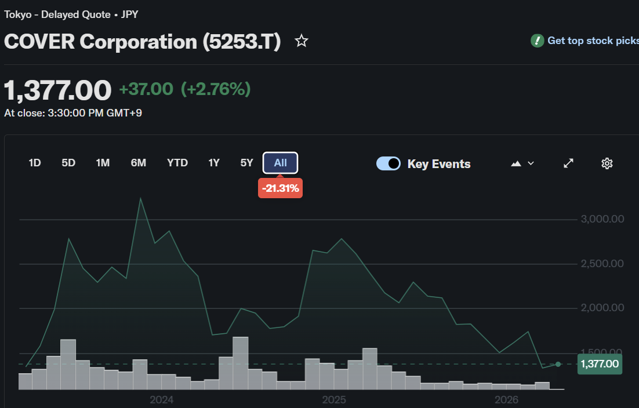Select the 1Y time range
Image resolution: width=639 pixels, height=408 pixels.
click(x=214, y=163)
